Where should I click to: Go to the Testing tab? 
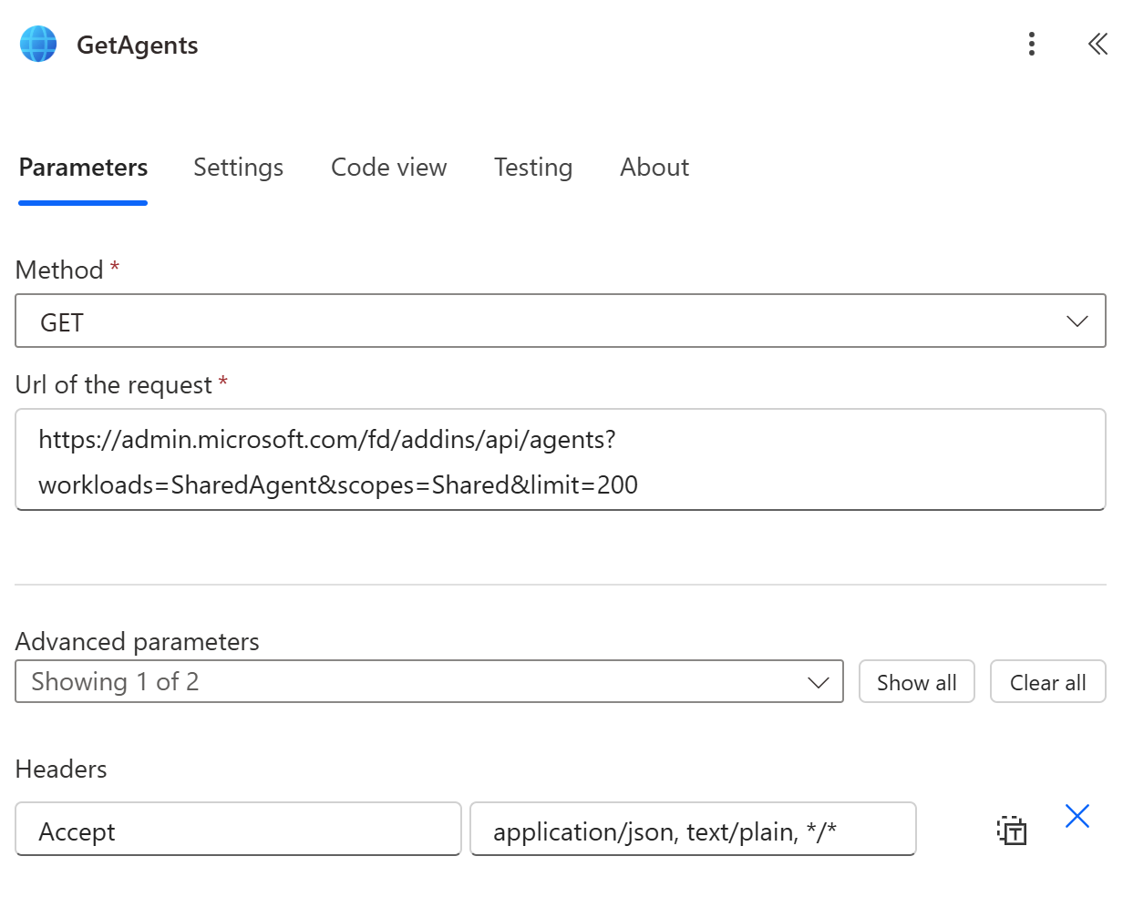tap(533, 168)
